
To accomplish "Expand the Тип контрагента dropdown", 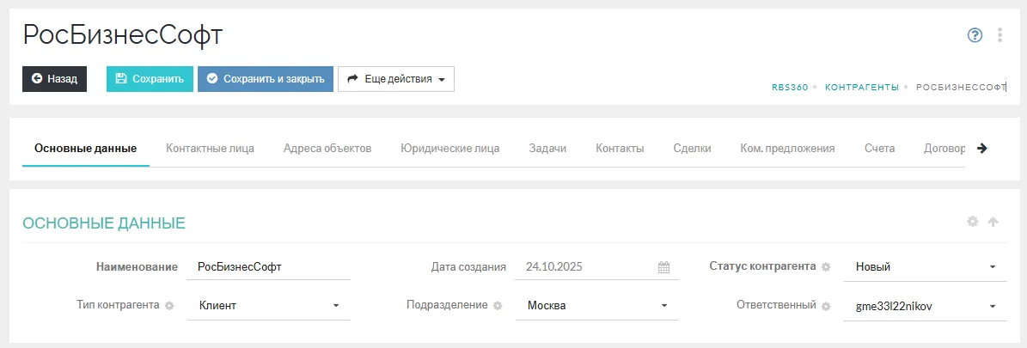I will point(335,306).
